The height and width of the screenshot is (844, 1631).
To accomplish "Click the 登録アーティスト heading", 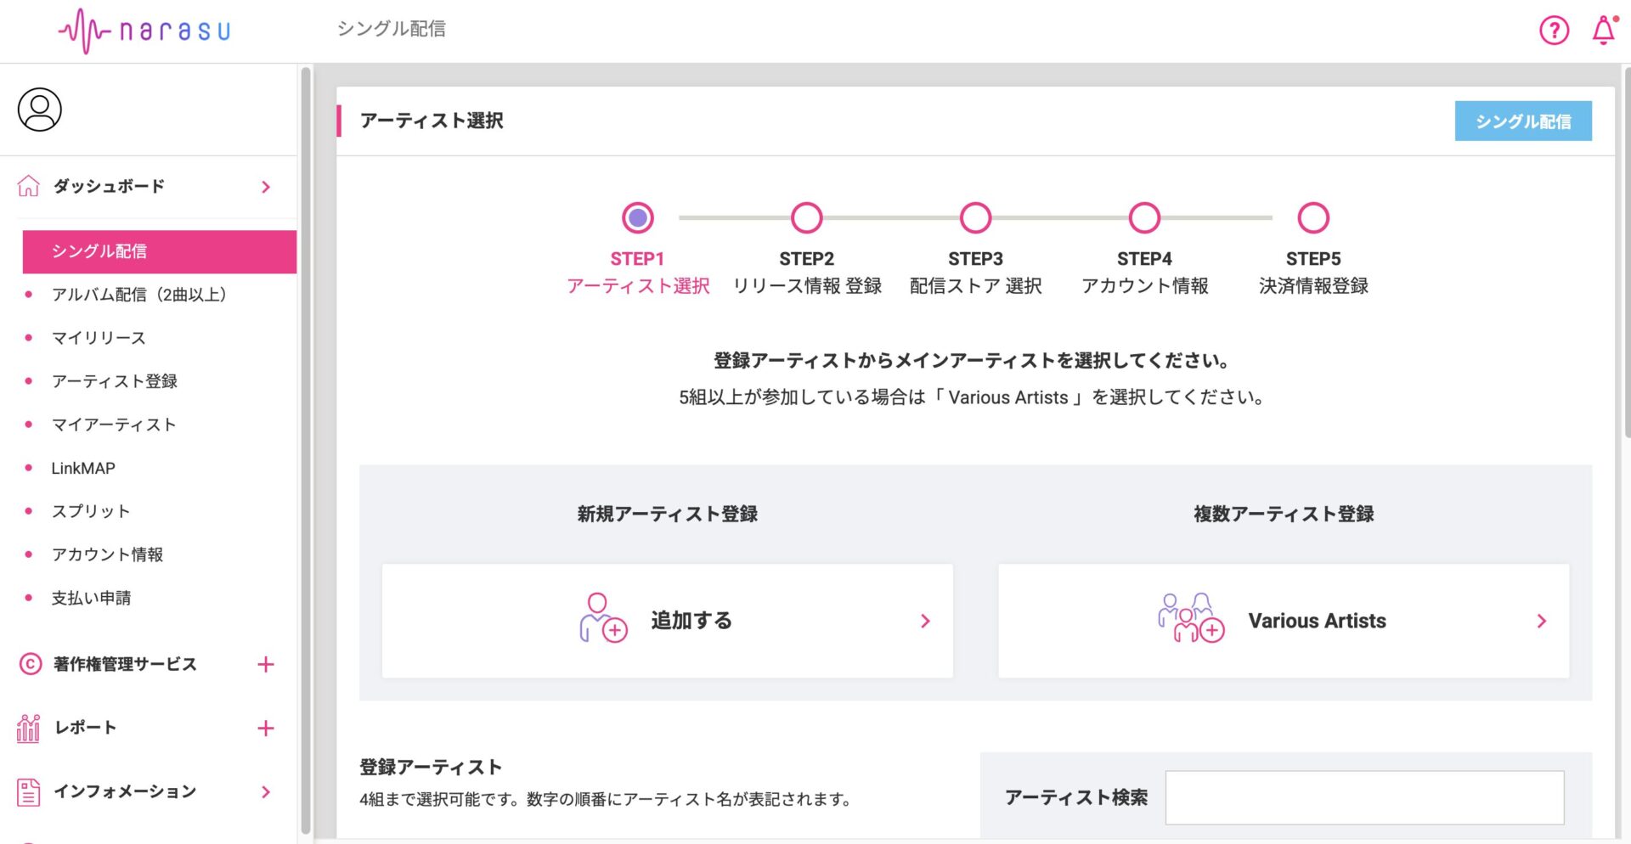I will coord(431,767).
